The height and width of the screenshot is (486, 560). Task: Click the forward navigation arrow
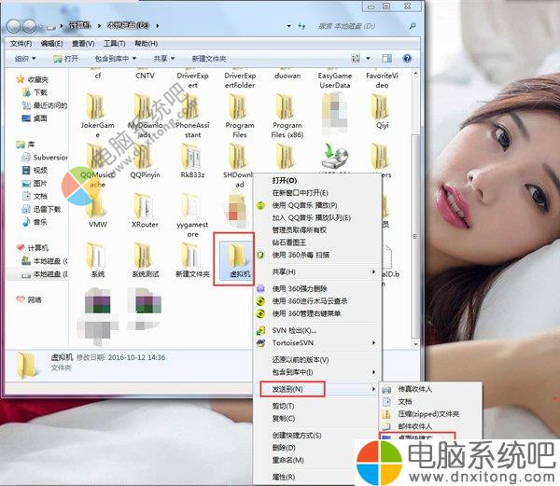[x=30, y=26]
